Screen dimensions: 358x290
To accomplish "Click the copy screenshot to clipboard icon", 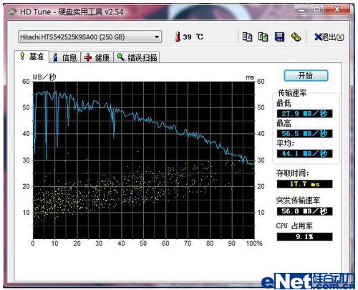I will point(263,37).
